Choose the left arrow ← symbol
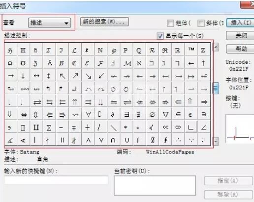Image resolution: width=254 pixels, height=202 pixels. point(191,63)
